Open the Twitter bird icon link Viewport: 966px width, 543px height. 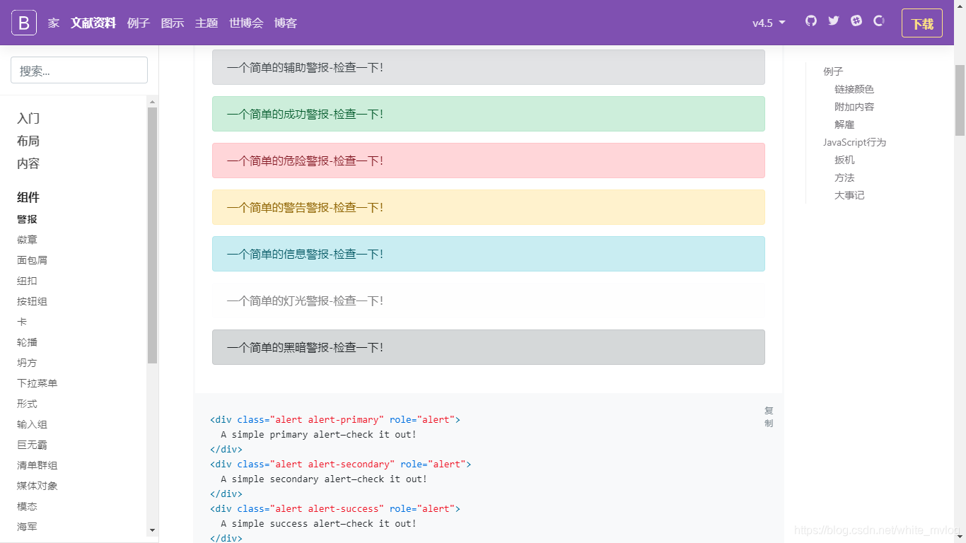tap(834, 21)
